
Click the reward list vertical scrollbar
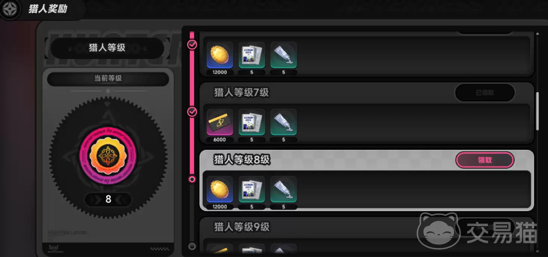[538, 111]
